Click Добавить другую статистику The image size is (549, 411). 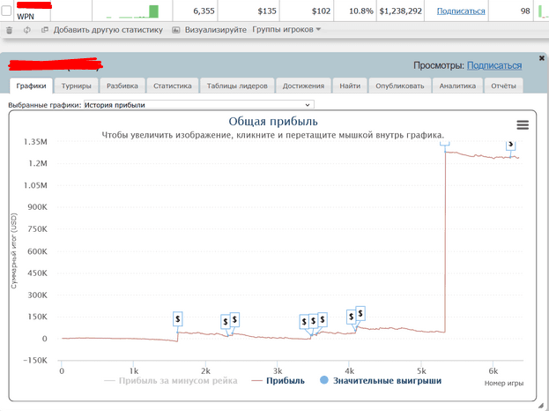coord(108,30)
